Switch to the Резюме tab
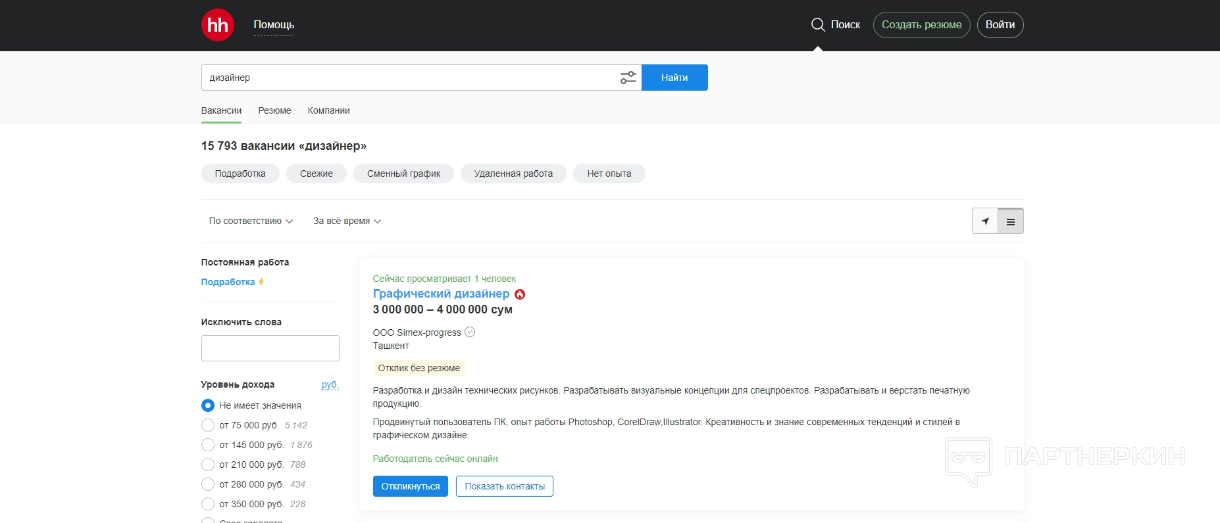The width and height of the screenshot is (1220, 523). point(274,110)
